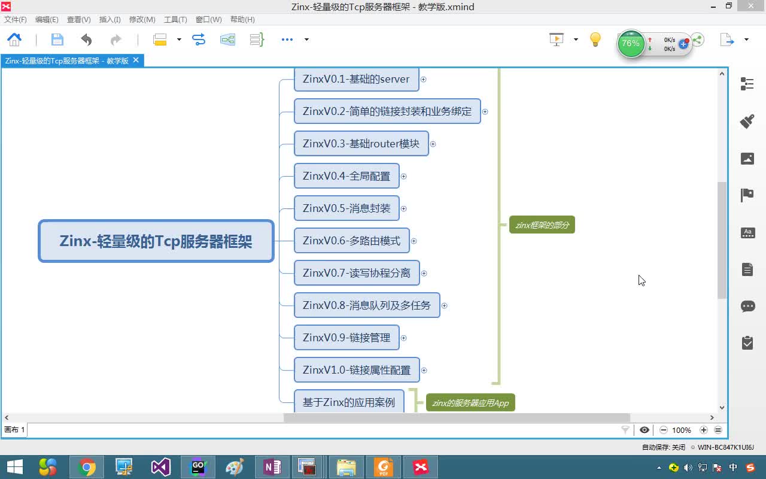766x479 pixels.
Task: Click the actual size button after zoom
Action: tap(718, 430)
